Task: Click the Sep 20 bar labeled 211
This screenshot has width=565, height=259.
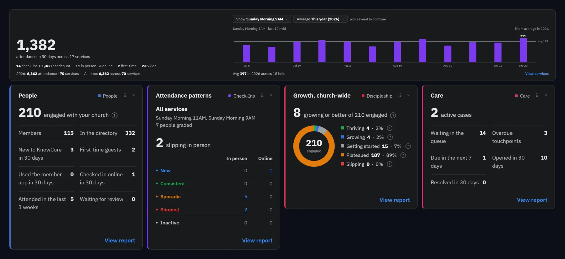Action: [523, 50]
